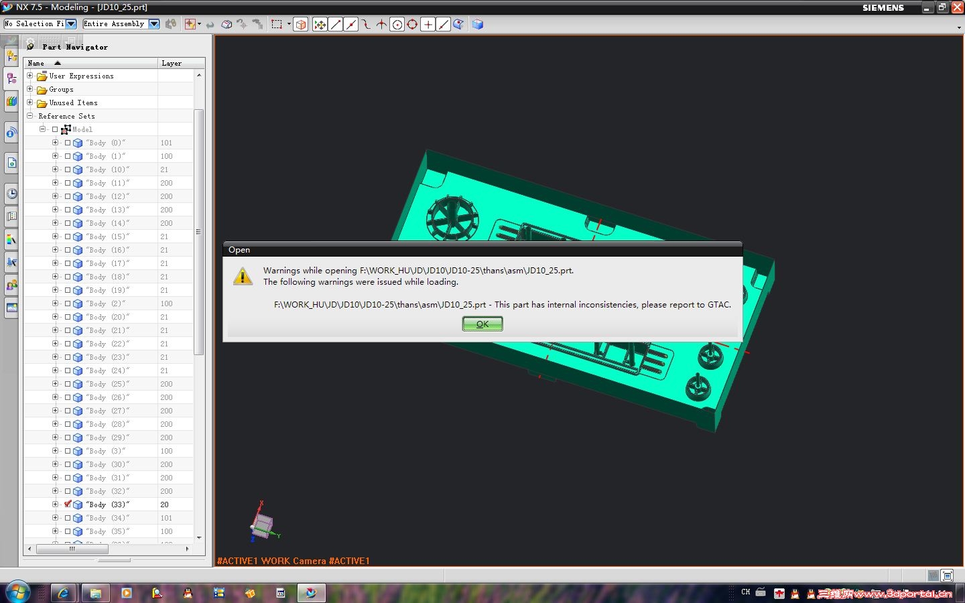The image size is (965, 603).
Task: Open the Entire Assembly scope dropdown
Action: click(x=154, y=24)
